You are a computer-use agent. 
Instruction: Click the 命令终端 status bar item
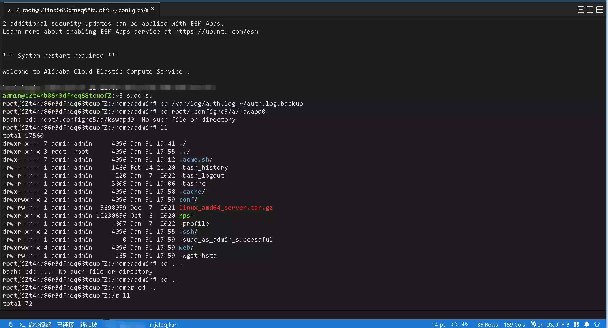click(40, 324)
